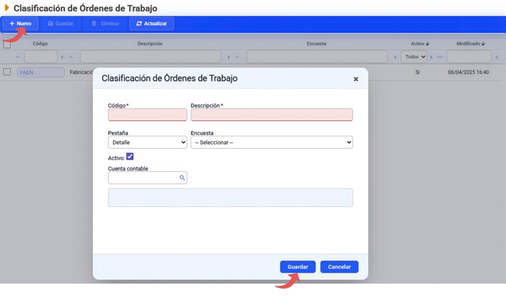506x296 pixels.
Task: Click the ~ operator before the Descripción filter
Action: [x=70, y=57]
